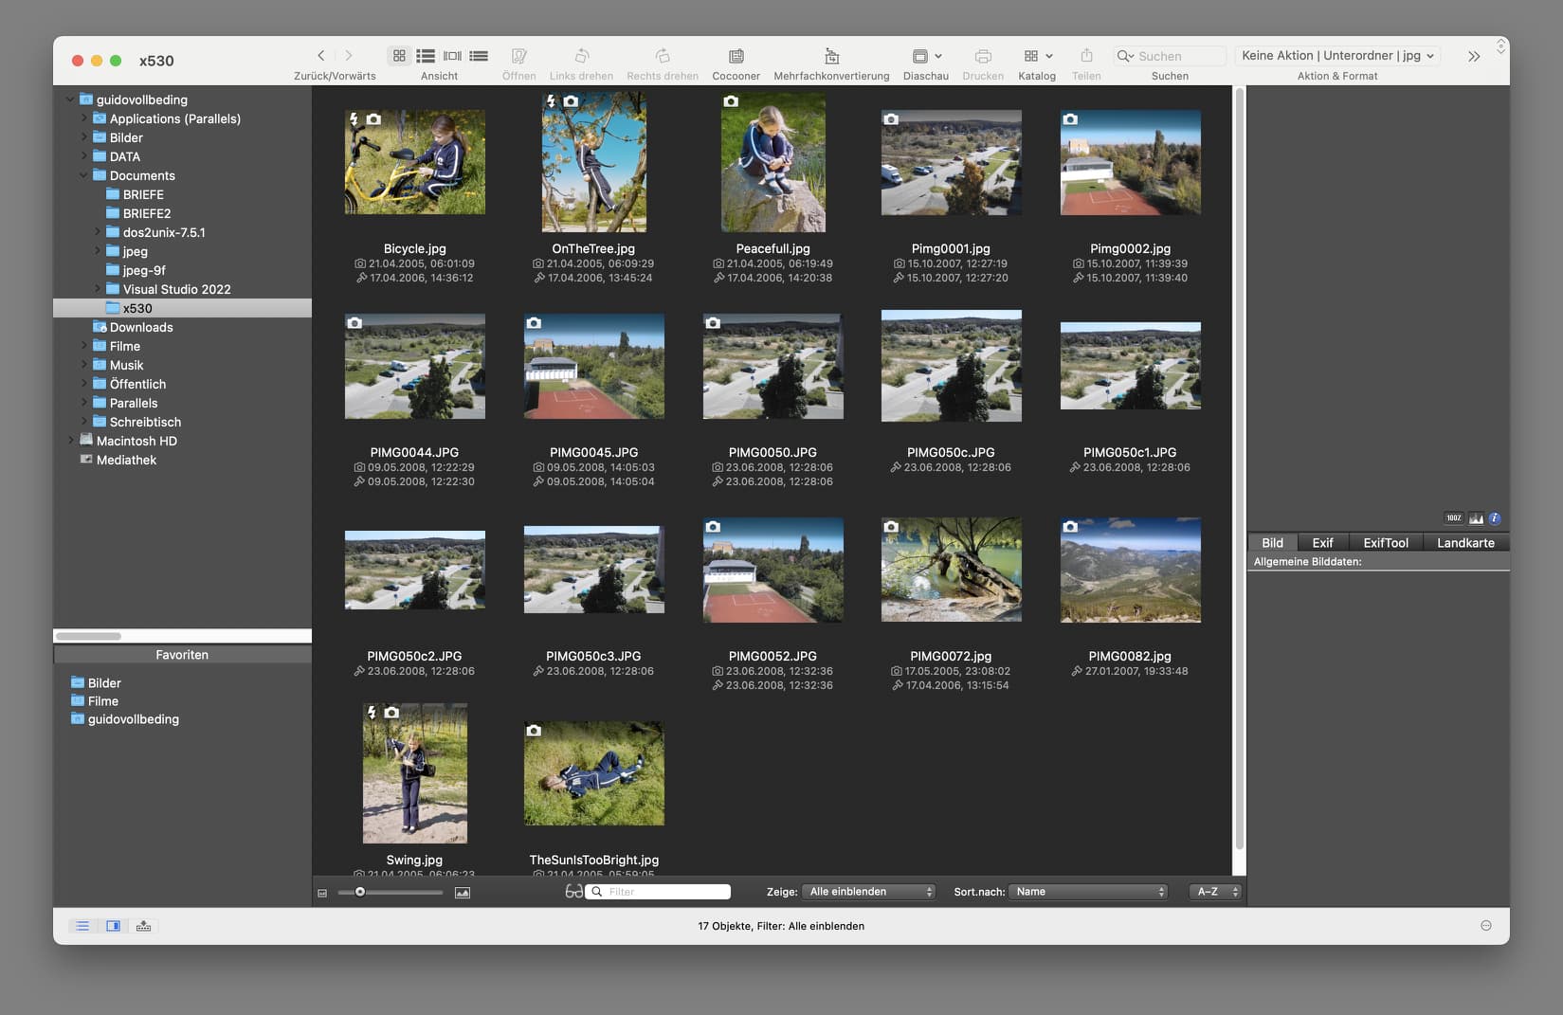1563x1015 pixels.
Task: Toggle the preview panel in the status bar
Action: pos(113,926)
